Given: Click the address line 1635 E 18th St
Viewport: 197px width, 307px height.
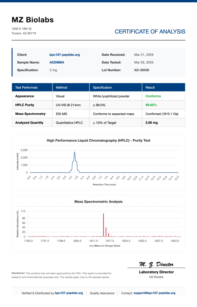Looking at the screenshot, I should tap(21, 29).
